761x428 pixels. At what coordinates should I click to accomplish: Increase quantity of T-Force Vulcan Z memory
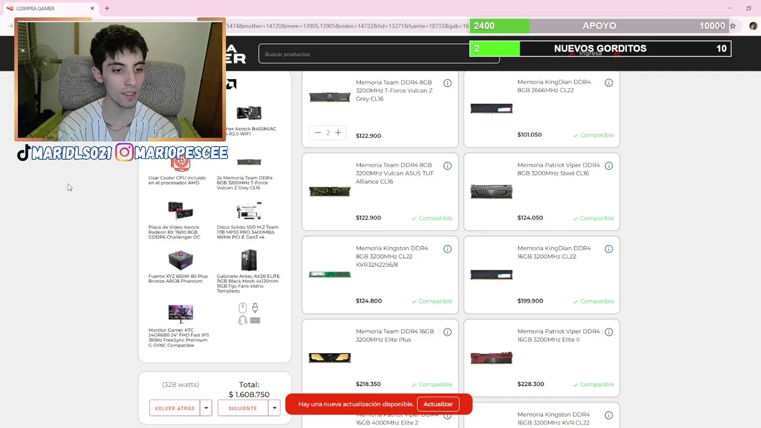click(338, 133)
